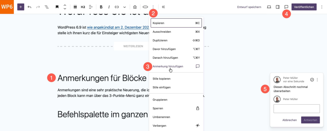Mark the comment as resolved
The image size is (327, 131).
click(312, 80)
